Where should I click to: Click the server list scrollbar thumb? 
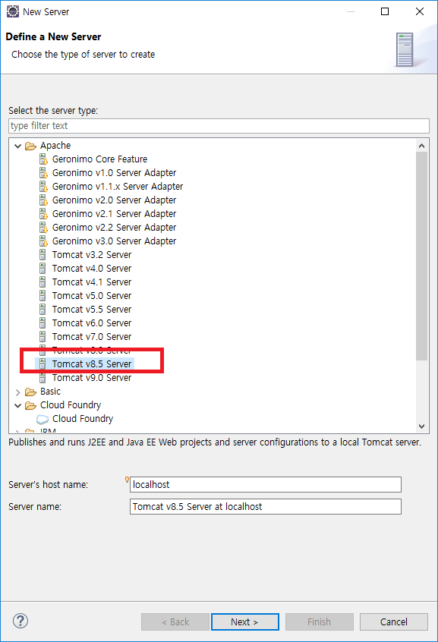[x=421, y=256]
